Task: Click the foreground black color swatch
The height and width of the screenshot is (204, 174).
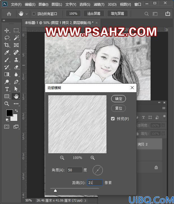Action: click(x=10, y=113)
